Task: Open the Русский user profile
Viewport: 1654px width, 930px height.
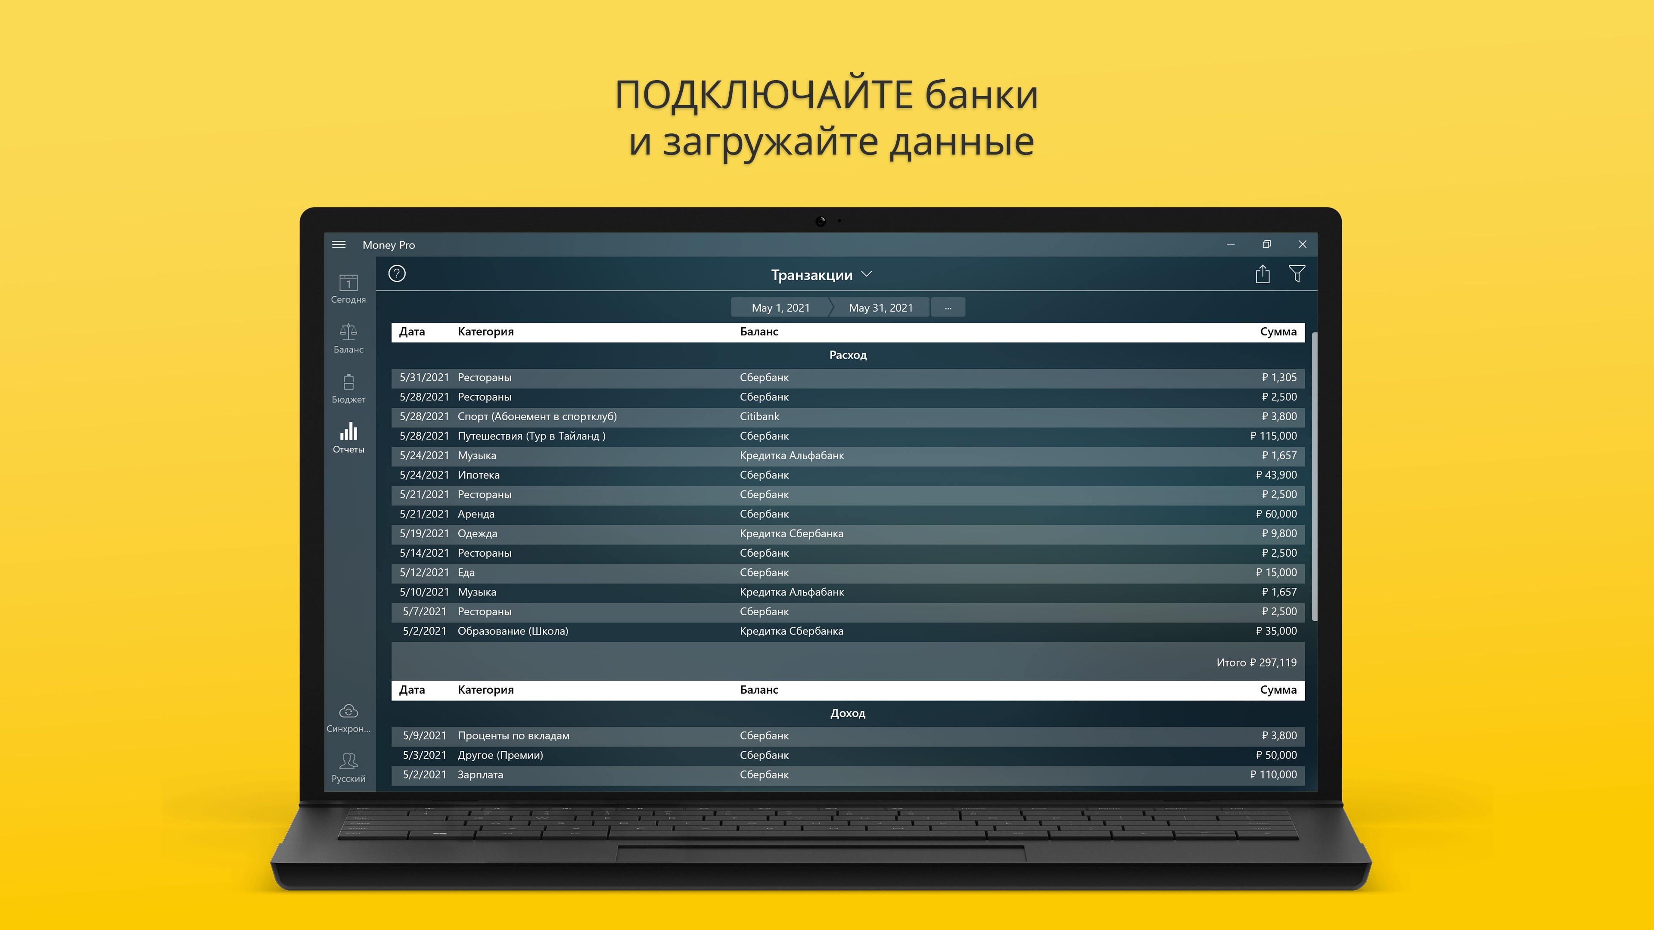Action: coord(348,768)
